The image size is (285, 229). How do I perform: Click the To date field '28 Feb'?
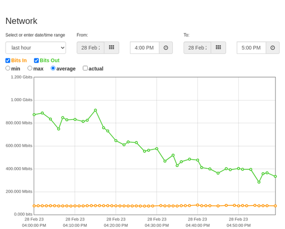pos(197,48)
